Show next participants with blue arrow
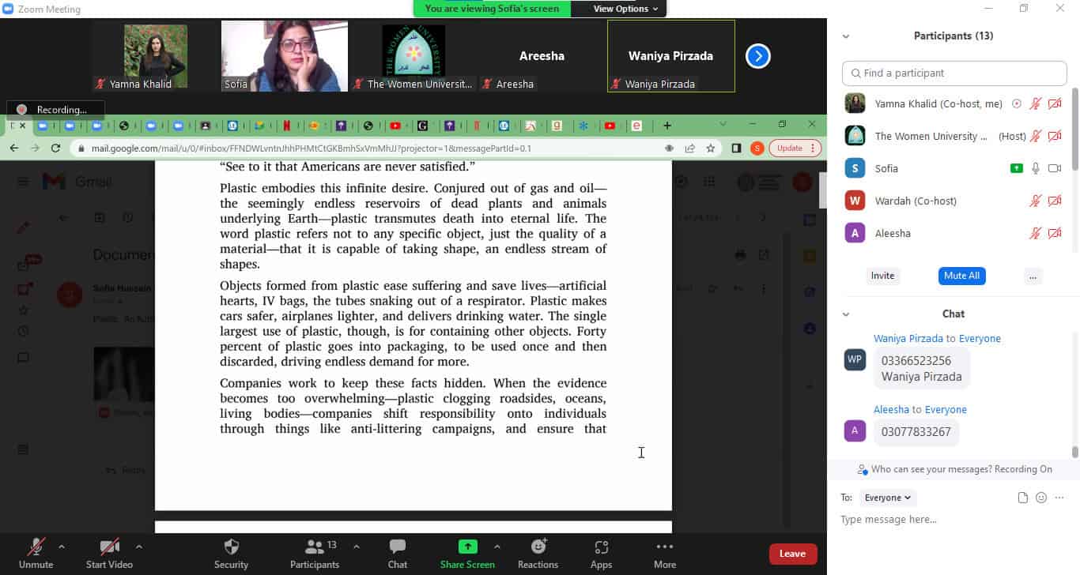 click(x=757, y=56)
